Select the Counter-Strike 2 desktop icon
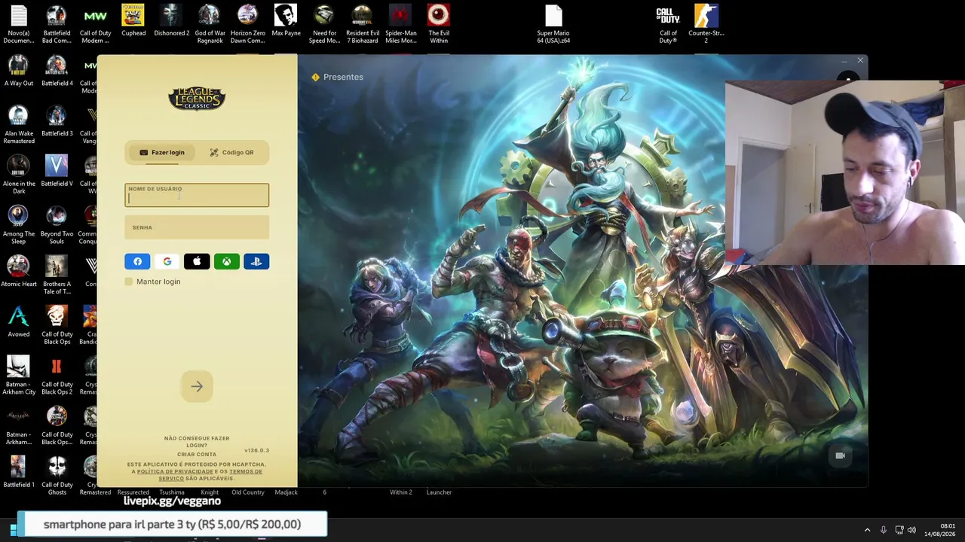Image resolution: width=965 pixels, height=542 pixels. pyautogui.click(x=706, y=25)
